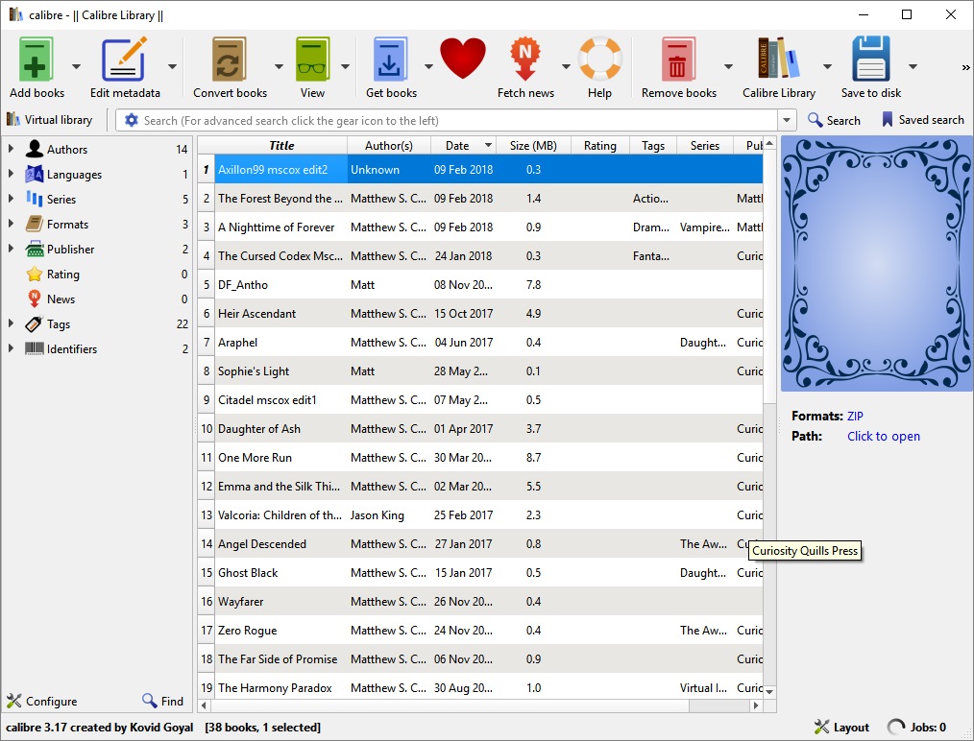This screenshot has height=741, width=974.
Task: Open the Fetch news dropdown arrow
Action: click(565, 66)
